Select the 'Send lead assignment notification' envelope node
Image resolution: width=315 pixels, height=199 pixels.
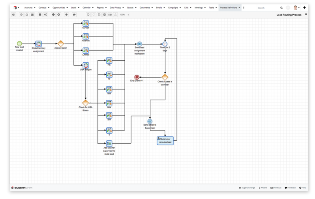(x=139, y=44)
